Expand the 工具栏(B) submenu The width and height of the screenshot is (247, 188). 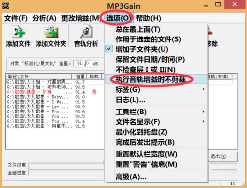(156, 112)
